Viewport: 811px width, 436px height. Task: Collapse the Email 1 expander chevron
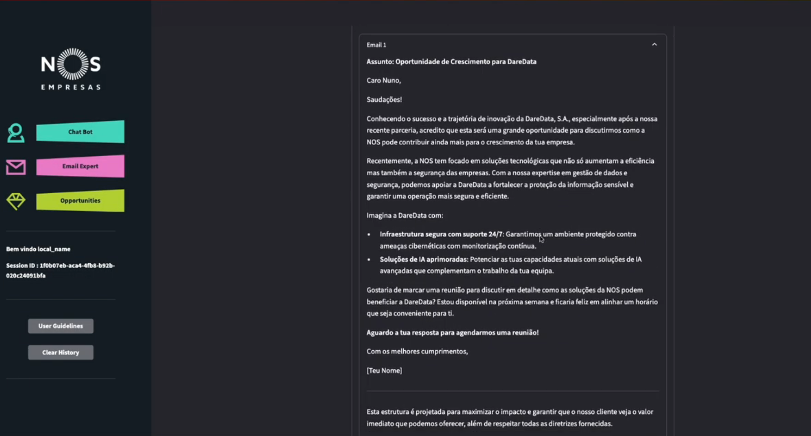(654, 44)
